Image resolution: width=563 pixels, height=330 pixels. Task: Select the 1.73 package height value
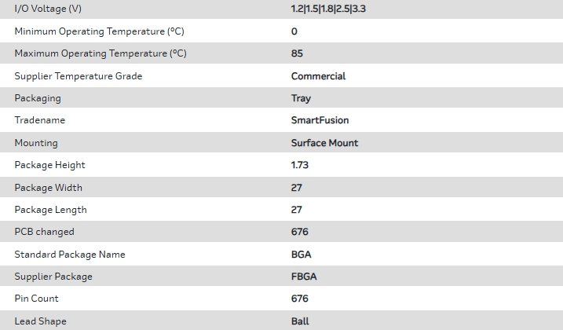pyautogui.click(x=301, y=165)
